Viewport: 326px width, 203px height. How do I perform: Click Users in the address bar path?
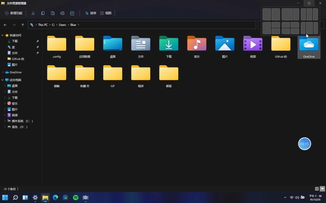tap(62, 25)
